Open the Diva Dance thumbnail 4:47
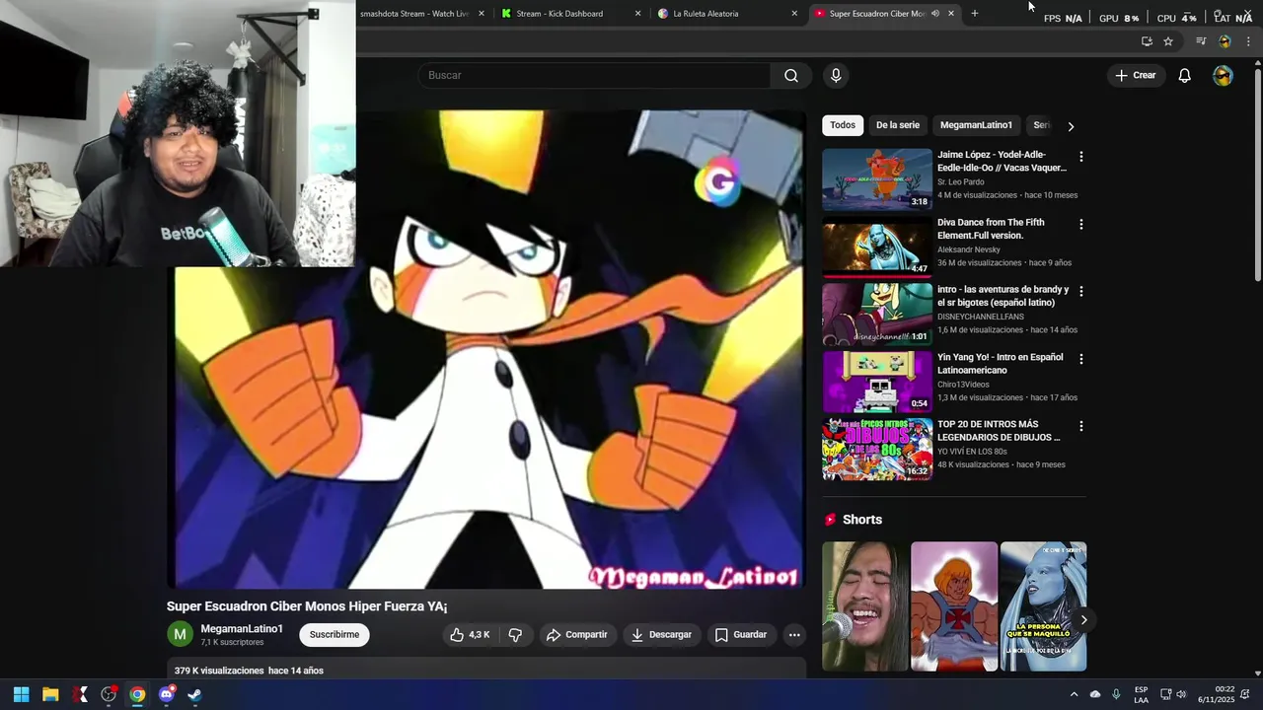Viewport: 1263px width, 710px height. [877, 247]
